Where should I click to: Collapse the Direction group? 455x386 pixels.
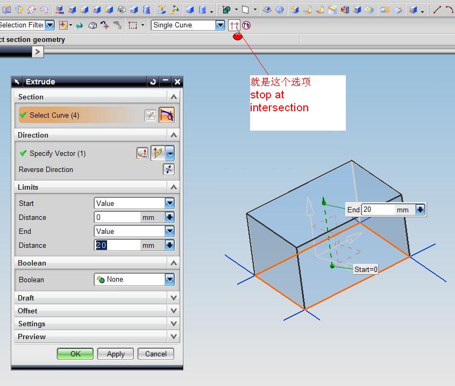(x=174, y=135)
